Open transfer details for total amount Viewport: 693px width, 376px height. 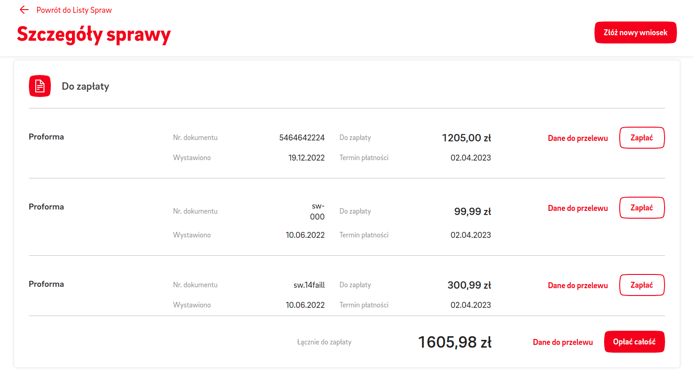pos(563,342)
